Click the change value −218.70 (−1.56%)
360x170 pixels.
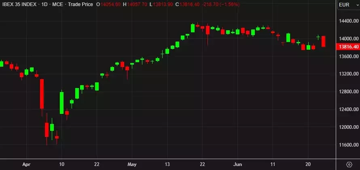[221, 4]
